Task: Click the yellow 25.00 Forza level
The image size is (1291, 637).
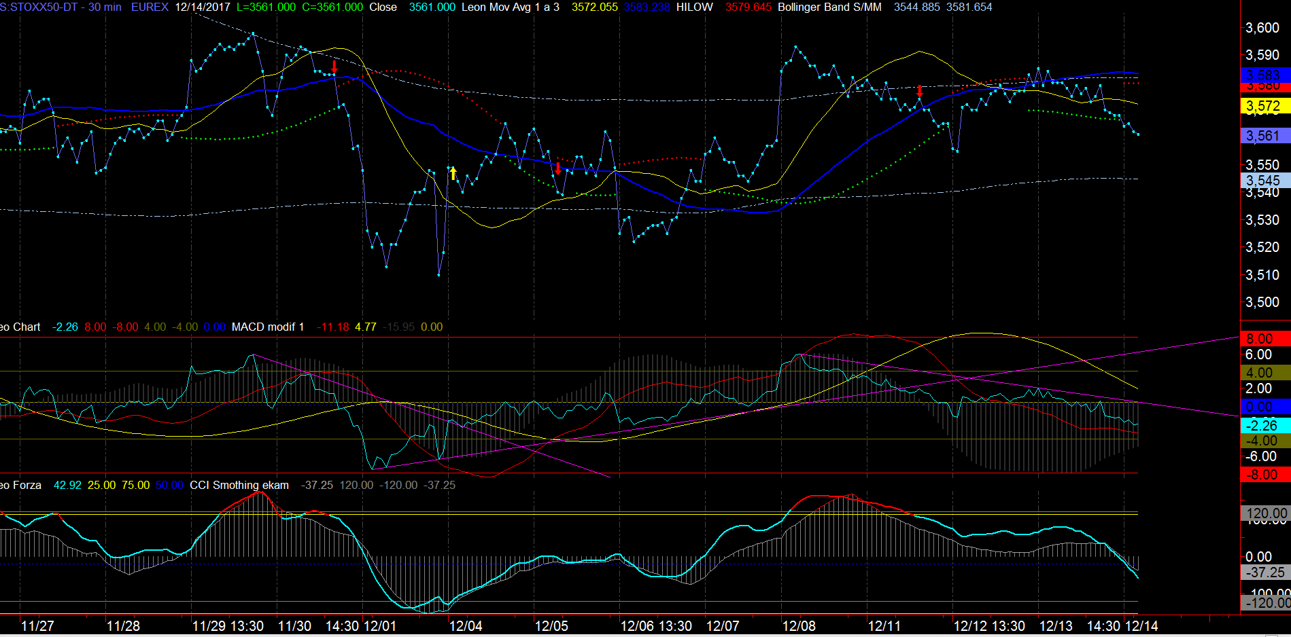Action: click(x=101, y=485)
